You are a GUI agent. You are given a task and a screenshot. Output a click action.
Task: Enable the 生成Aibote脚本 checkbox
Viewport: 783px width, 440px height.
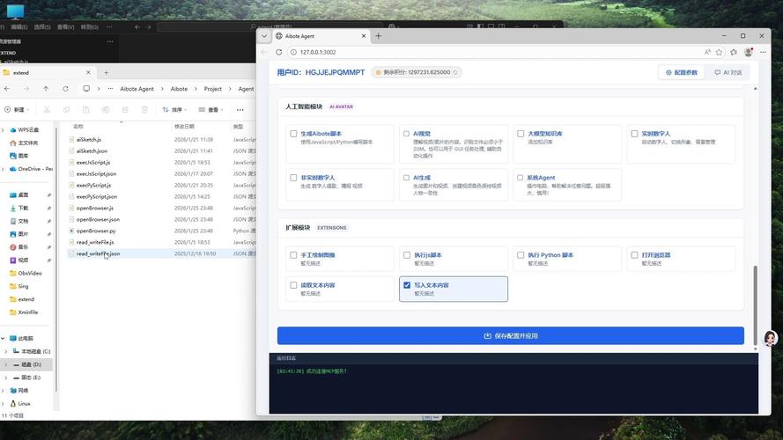[x=293, y=134]
